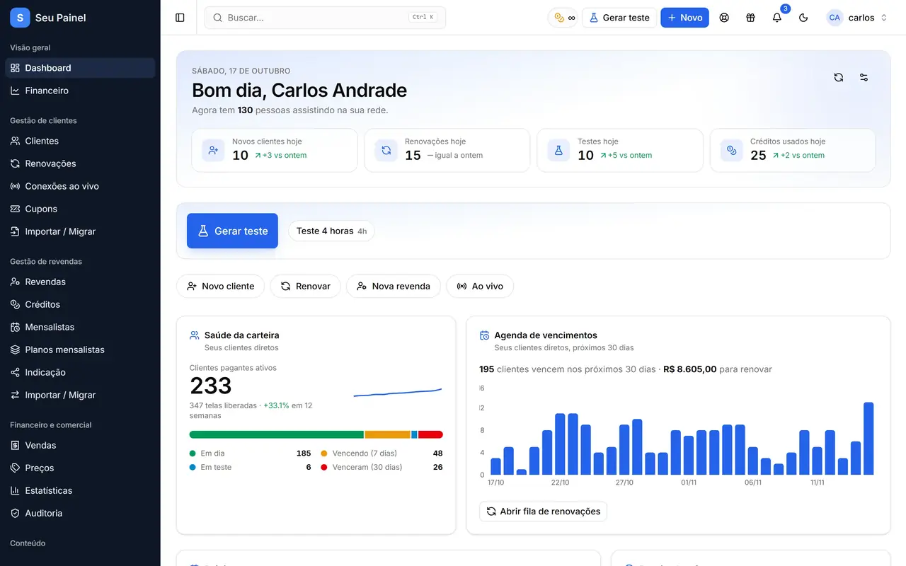Open Créditos in the sidebar

(x=80, y=304)
